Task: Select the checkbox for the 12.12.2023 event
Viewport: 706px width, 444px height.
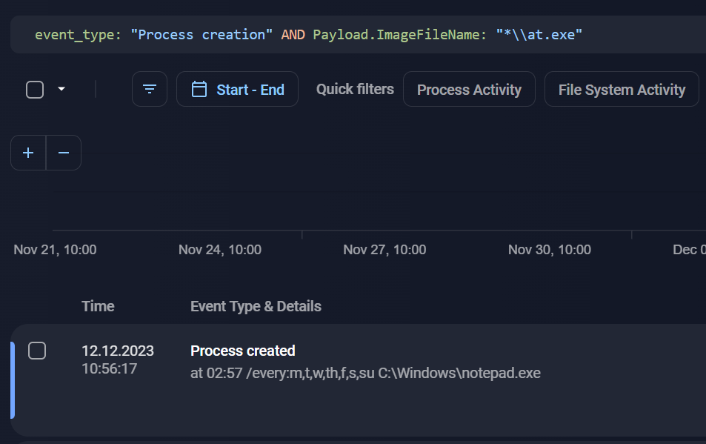Action: tap(37, 351)
